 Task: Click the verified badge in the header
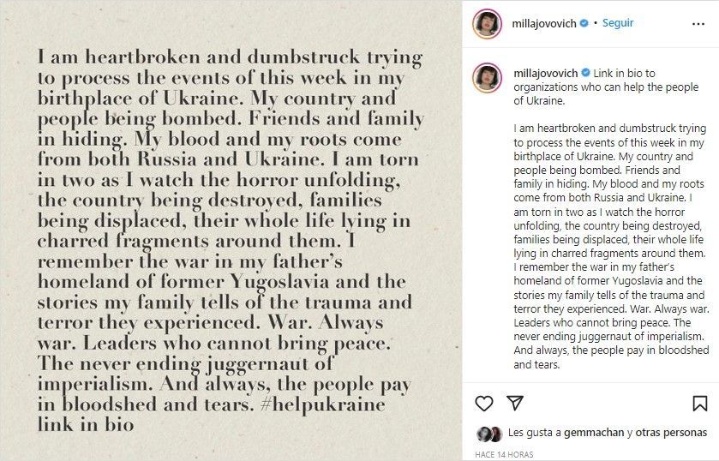(x=584, y=24)
